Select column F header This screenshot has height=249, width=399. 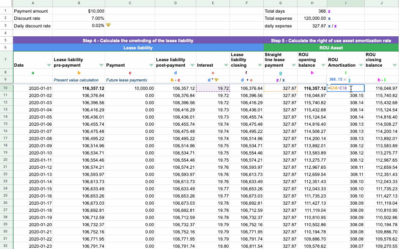[x=246, y=3]
